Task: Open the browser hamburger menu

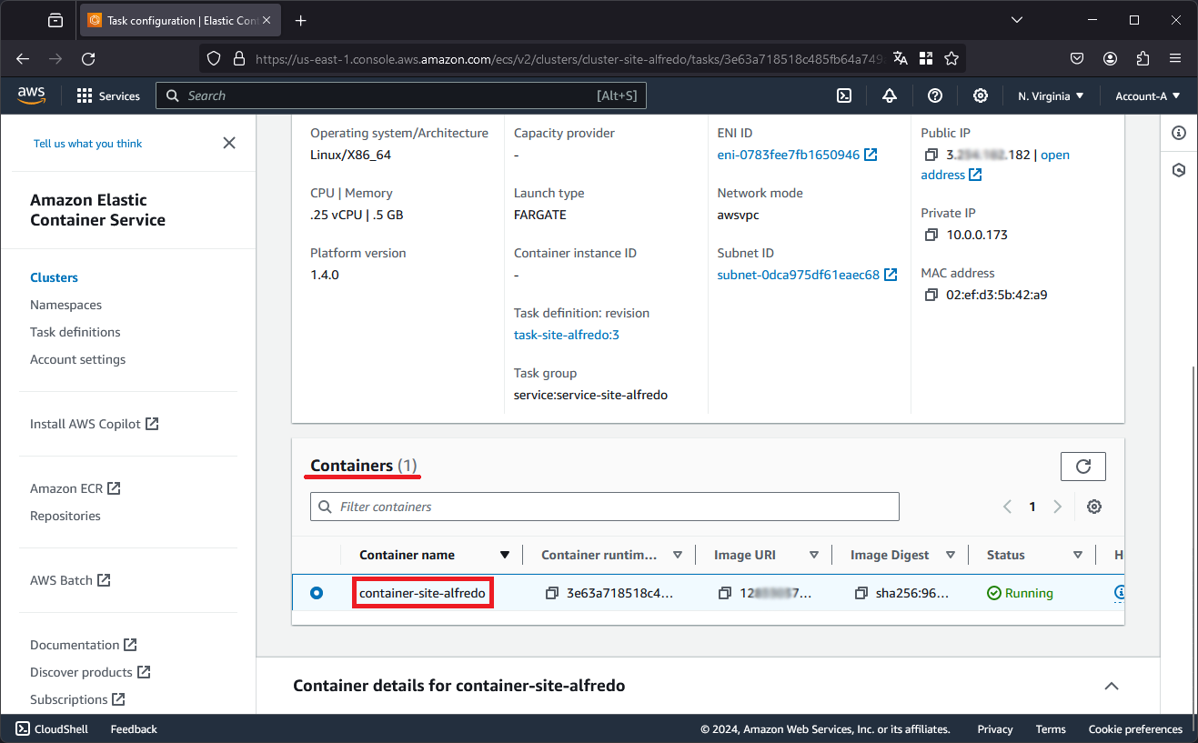Action: click(x=1175, y=58)
